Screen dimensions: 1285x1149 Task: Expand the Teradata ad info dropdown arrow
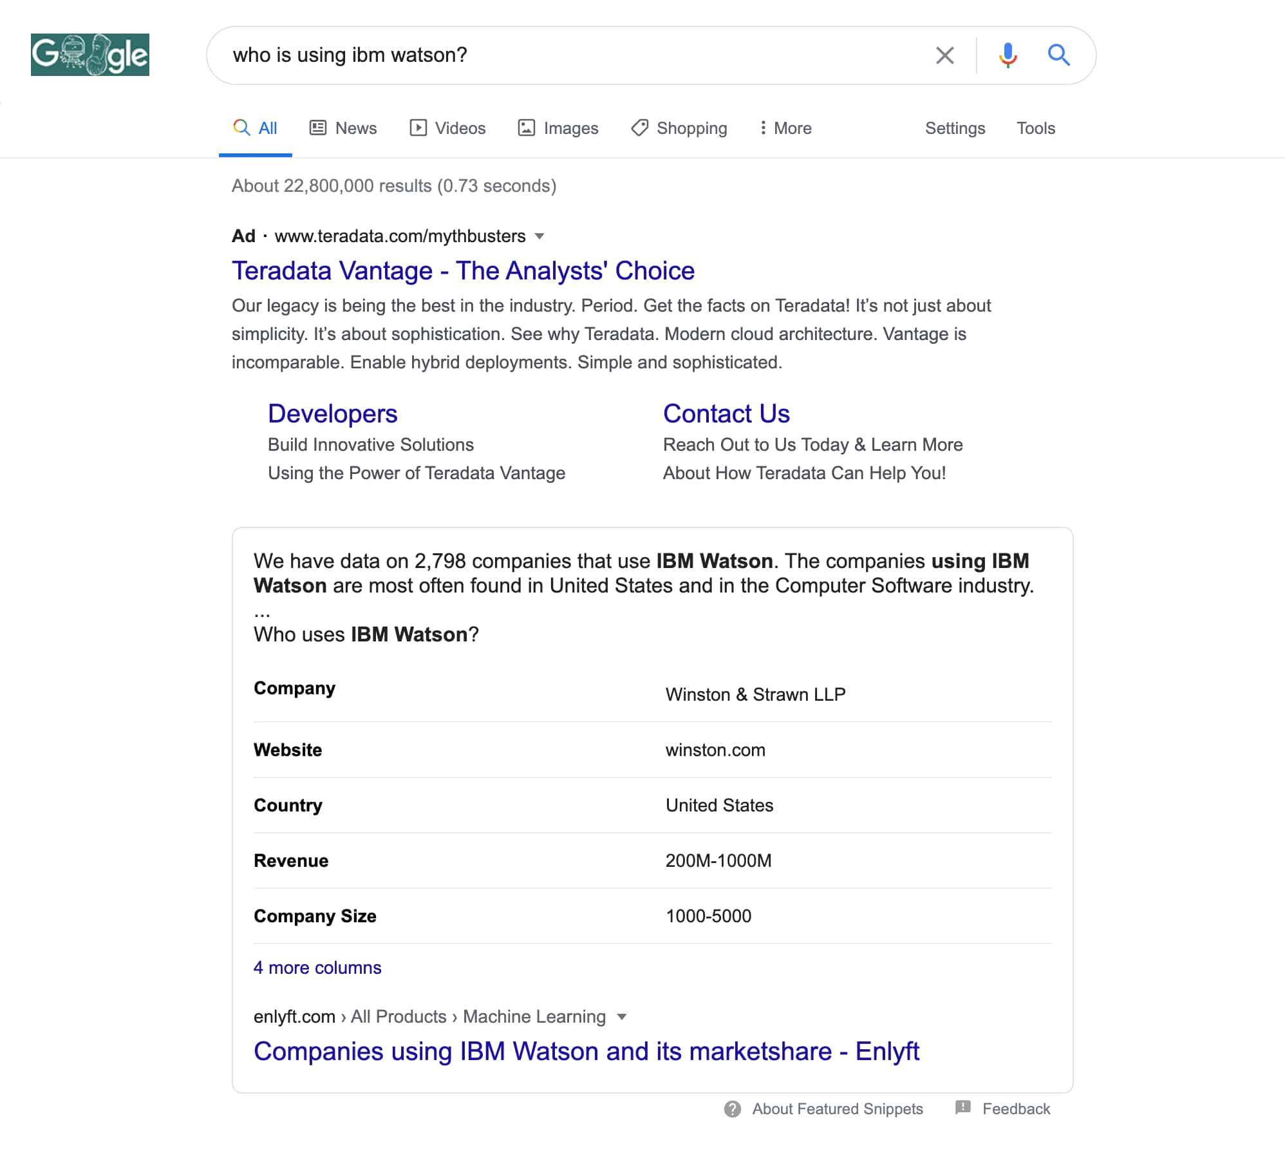point(539,236)
